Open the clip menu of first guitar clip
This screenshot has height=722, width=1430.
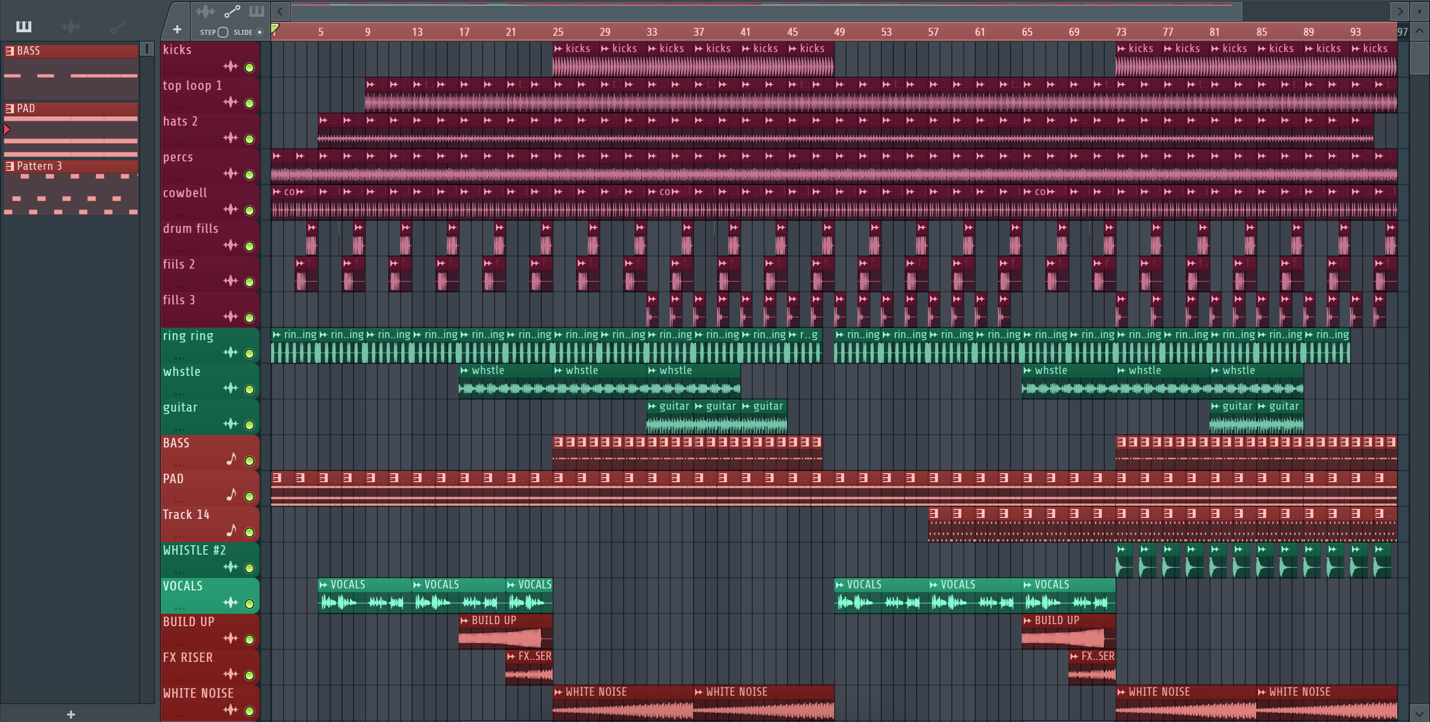pos(652,406)
